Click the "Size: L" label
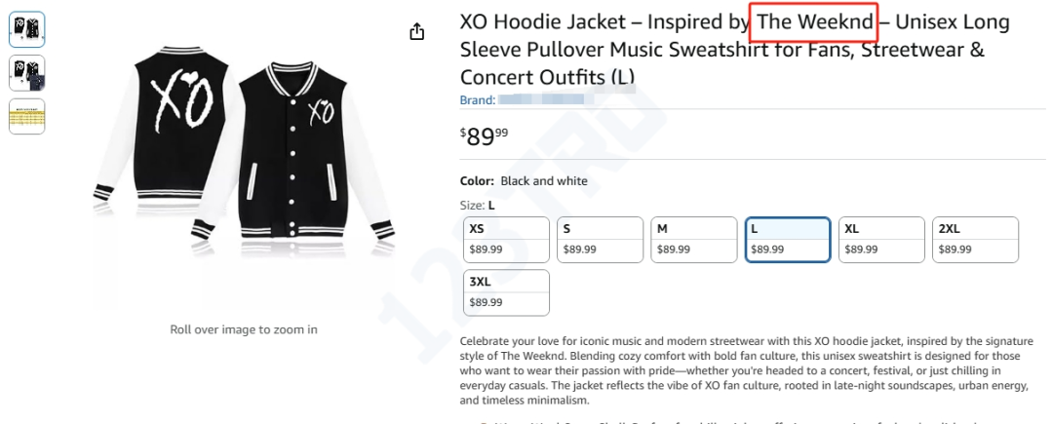 point(478,205)
